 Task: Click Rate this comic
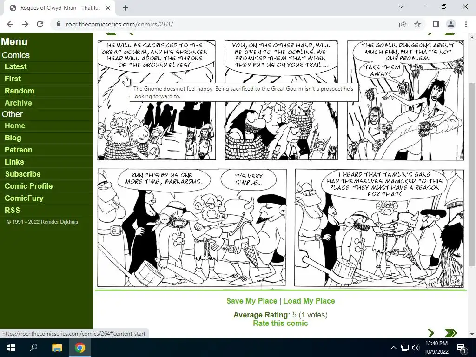[x=280, y=324]
